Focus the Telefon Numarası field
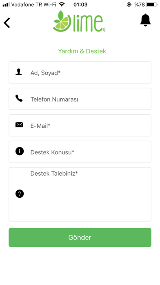The image size is (160, 285). (x=80, y=99)
